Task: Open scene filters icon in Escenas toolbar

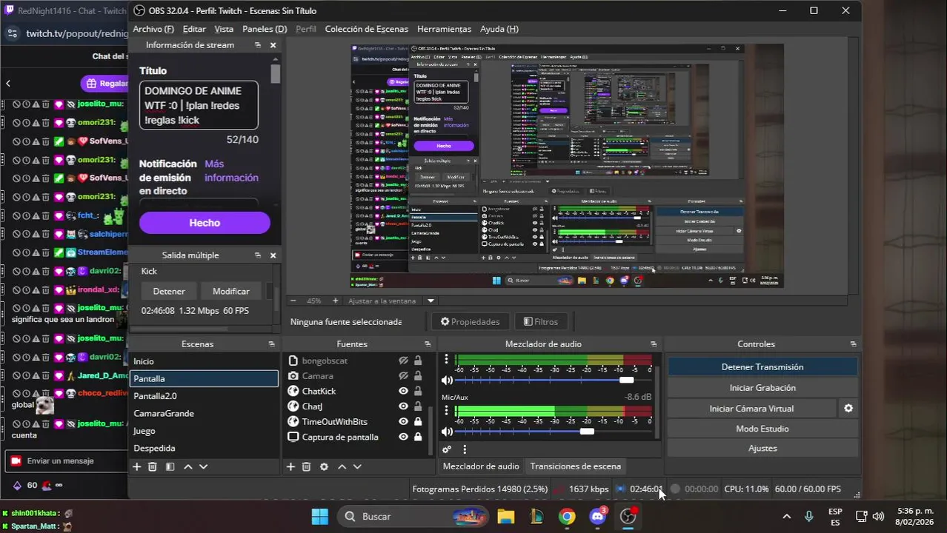Action: point(170,467)
